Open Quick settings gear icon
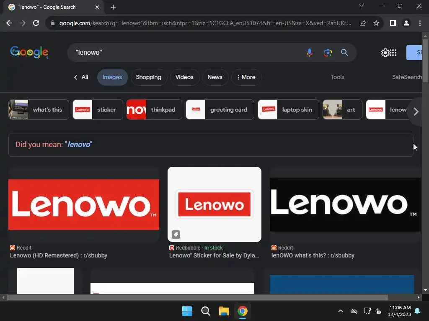The width and height of the screenshot is (429, 321). tap(385, 52)
